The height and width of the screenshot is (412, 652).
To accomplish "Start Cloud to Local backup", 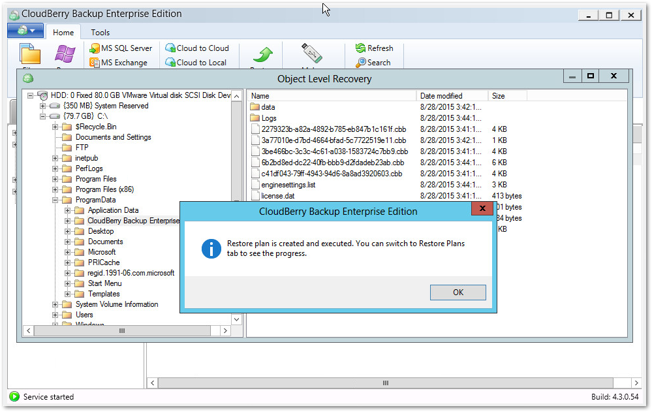I will [195, 63].
